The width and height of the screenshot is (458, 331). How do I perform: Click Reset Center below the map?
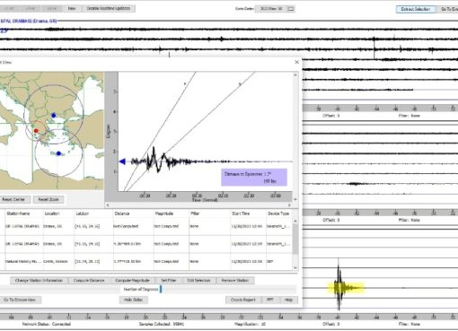(13, 199)
